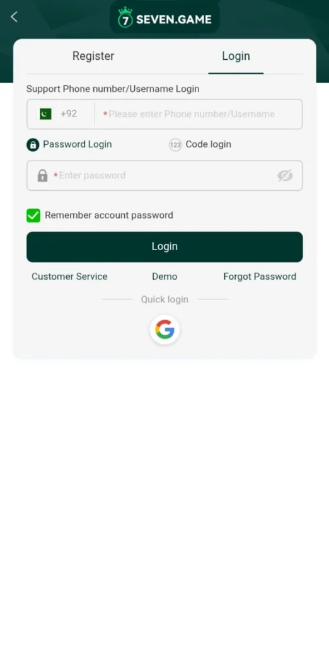329x645 pixels.
Task: Open Customer Service link
Action: coord(69,277)
